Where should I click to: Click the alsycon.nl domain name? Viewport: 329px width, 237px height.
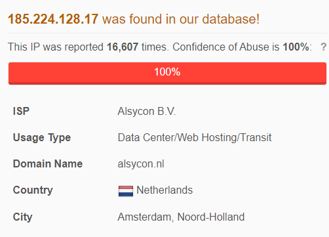pos(141,164)
